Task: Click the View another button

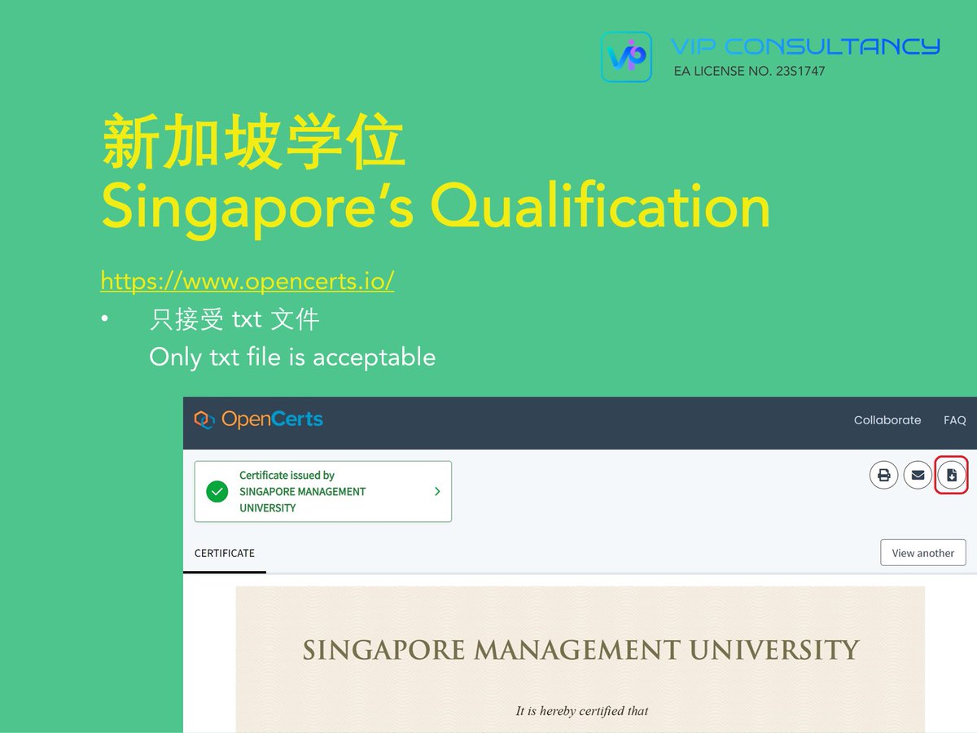Action: coord(922,553)
